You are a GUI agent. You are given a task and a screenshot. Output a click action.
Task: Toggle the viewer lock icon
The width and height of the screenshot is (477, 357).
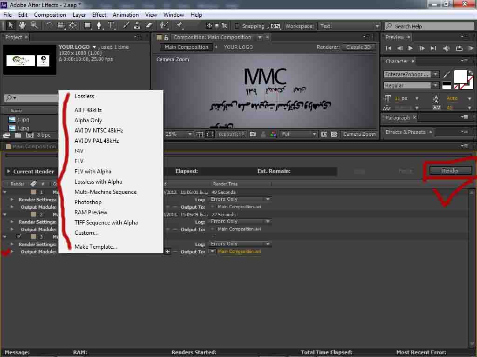point(166,37)
